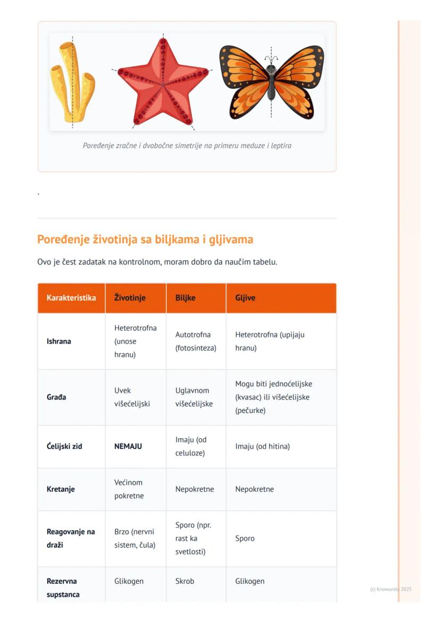Click the "Brzo (nervni sistem, čula)" cell

(135, 538)
